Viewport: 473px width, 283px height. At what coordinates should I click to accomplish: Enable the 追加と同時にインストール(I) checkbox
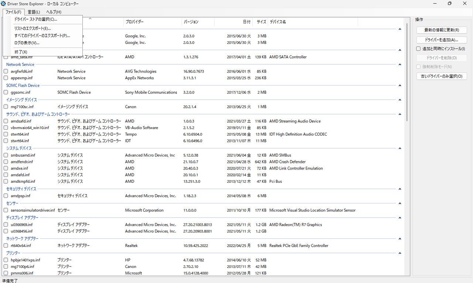[x=418, y=49]
